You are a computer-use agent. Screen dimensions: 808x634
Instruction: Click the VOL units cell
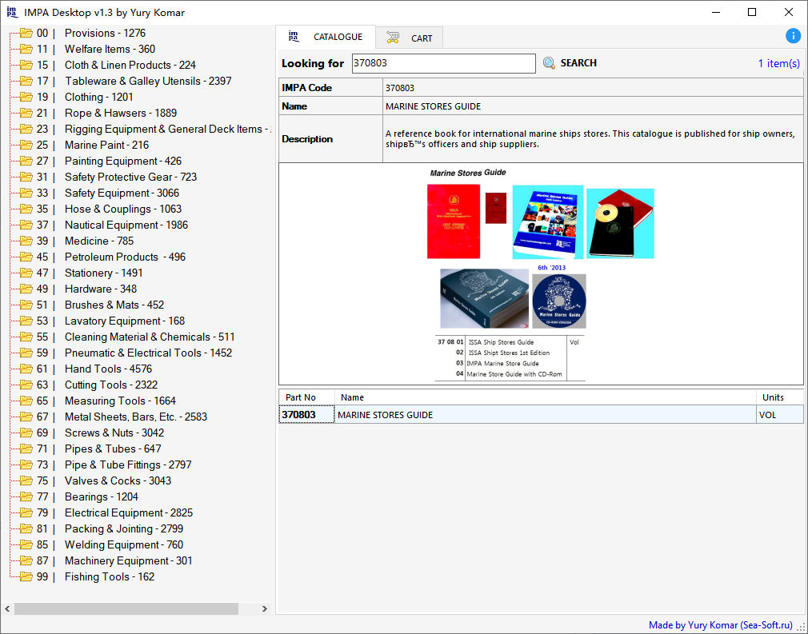[x=780, y=415]
